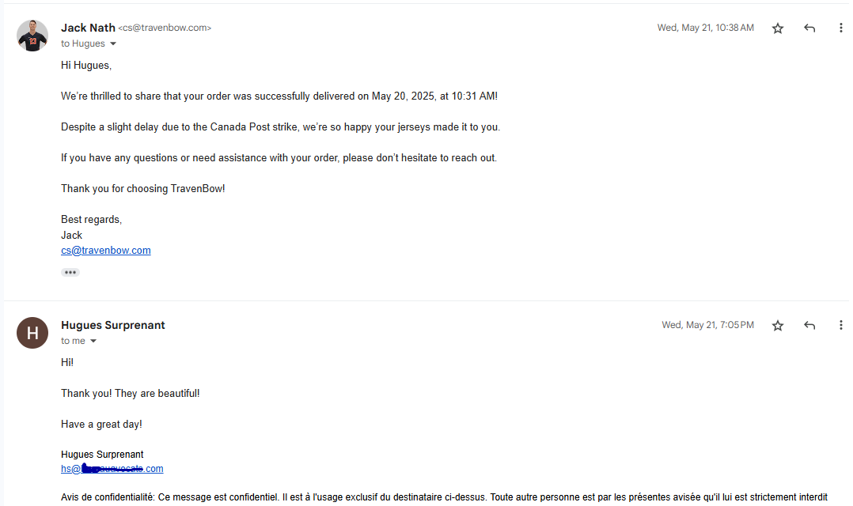Open Hugues' hs@ email link in signature
This screenshot has width=853, height=506.
pos(112,469)
